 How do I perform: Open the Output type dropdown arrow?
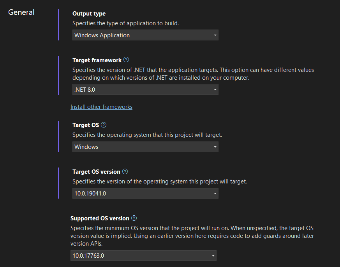click(215, 35)
